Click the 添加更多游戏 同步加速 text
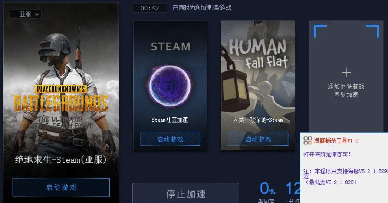Viewport: 388px width, 203px height. pos(346,90)
